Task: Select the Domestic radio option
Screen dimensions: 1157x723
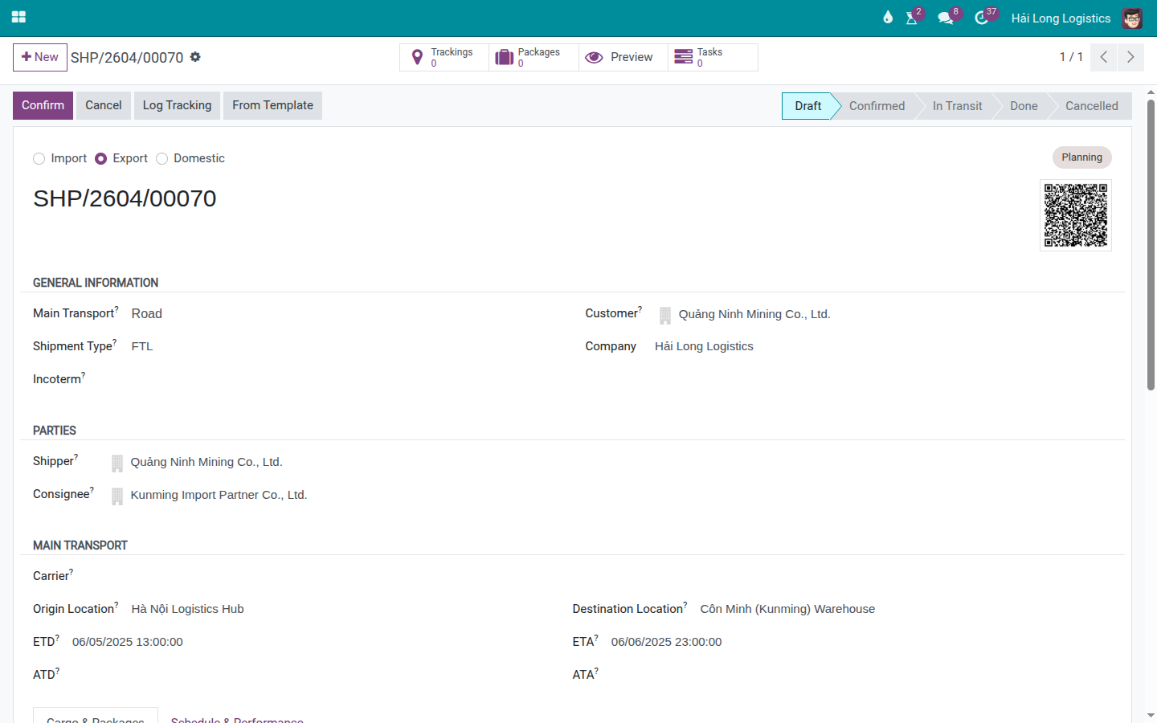Action: [x=161, y=159]
